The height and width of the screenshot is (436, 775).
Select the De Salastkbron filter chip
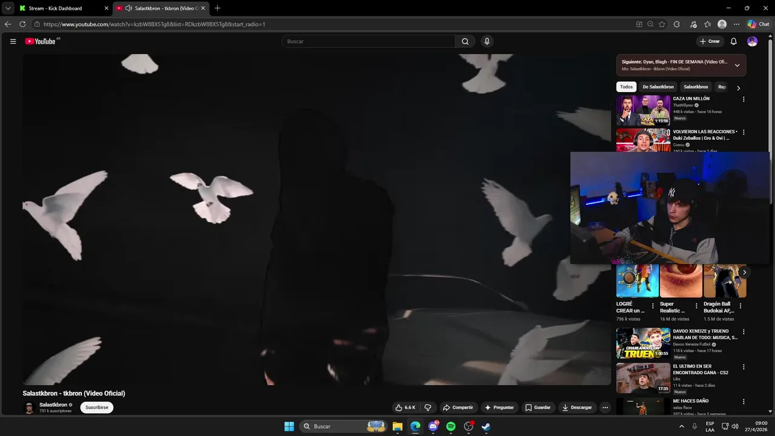click(658, 87)
